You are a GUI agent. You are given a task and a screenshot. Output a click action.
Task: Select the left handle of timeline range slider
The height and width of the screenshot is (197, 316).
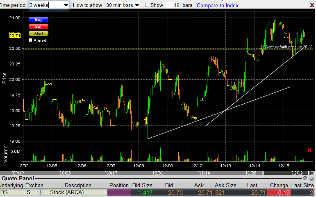263,173
